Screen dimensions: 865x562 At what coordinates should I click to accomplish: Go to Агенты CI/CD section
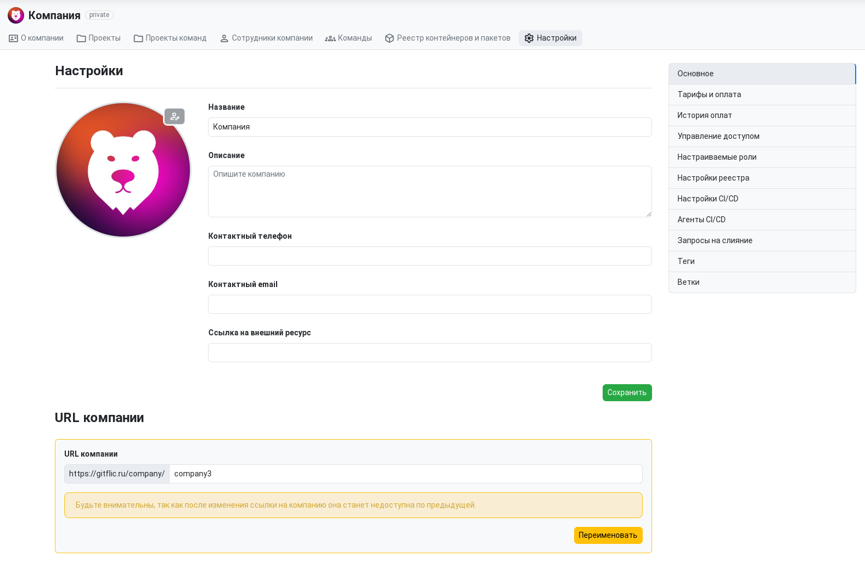[762, 220]
